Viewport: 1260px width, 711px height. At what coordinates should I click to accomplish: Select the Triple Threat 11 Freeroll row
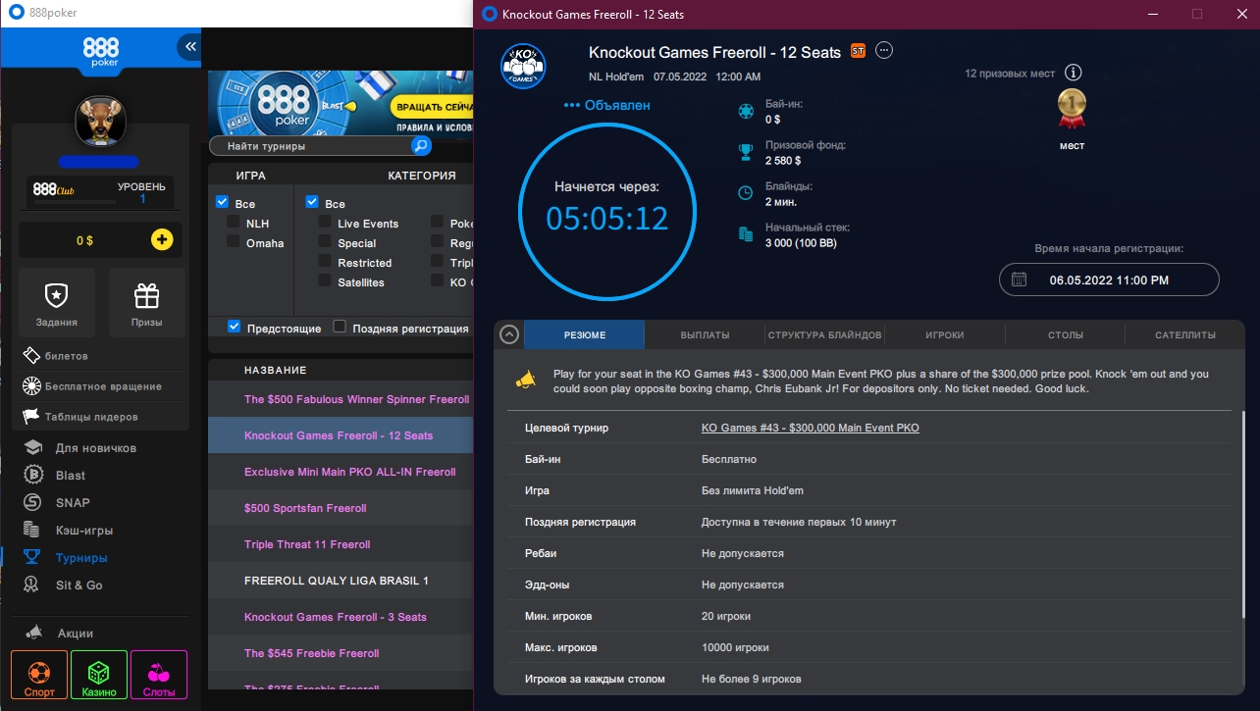coord(341,544)
